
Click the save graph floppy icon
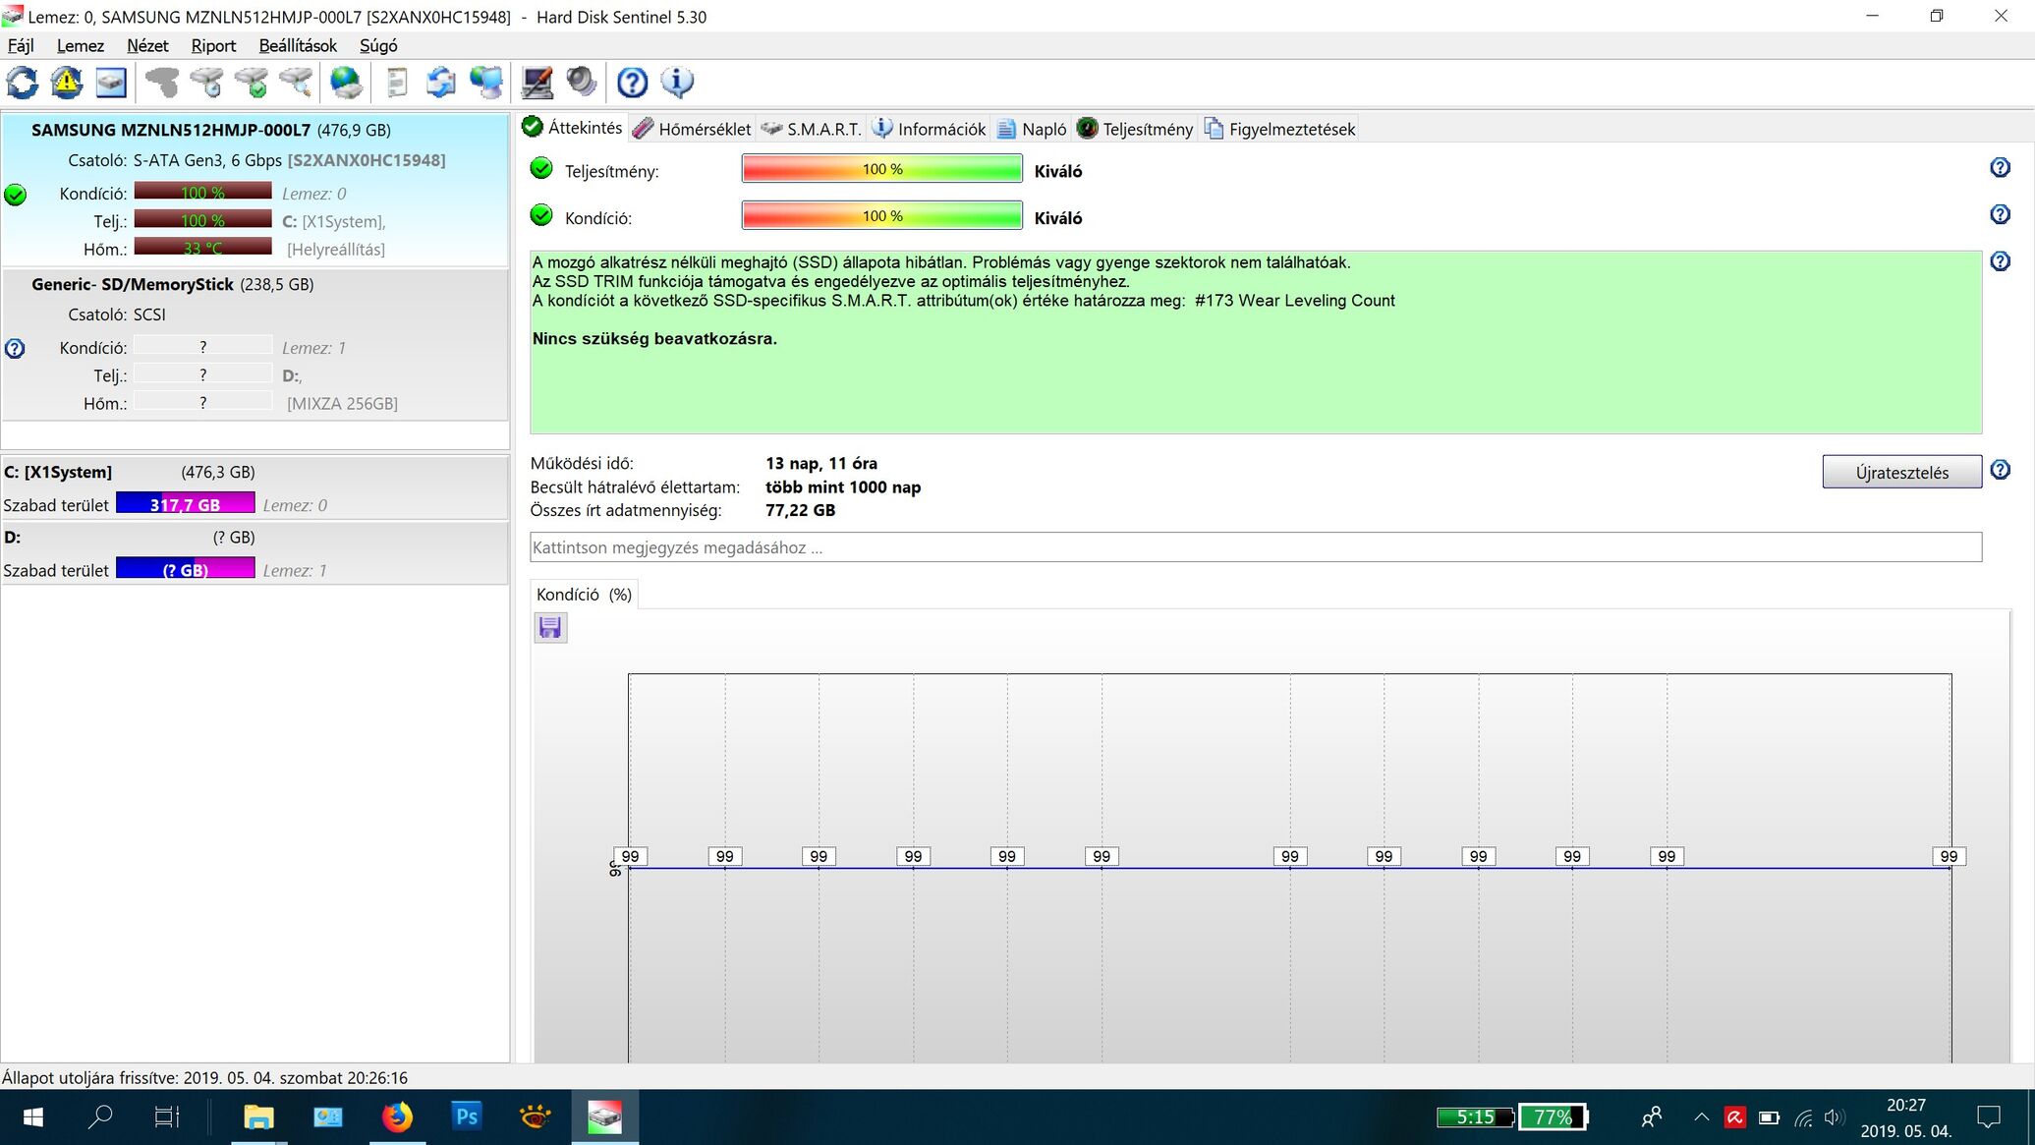550,627
